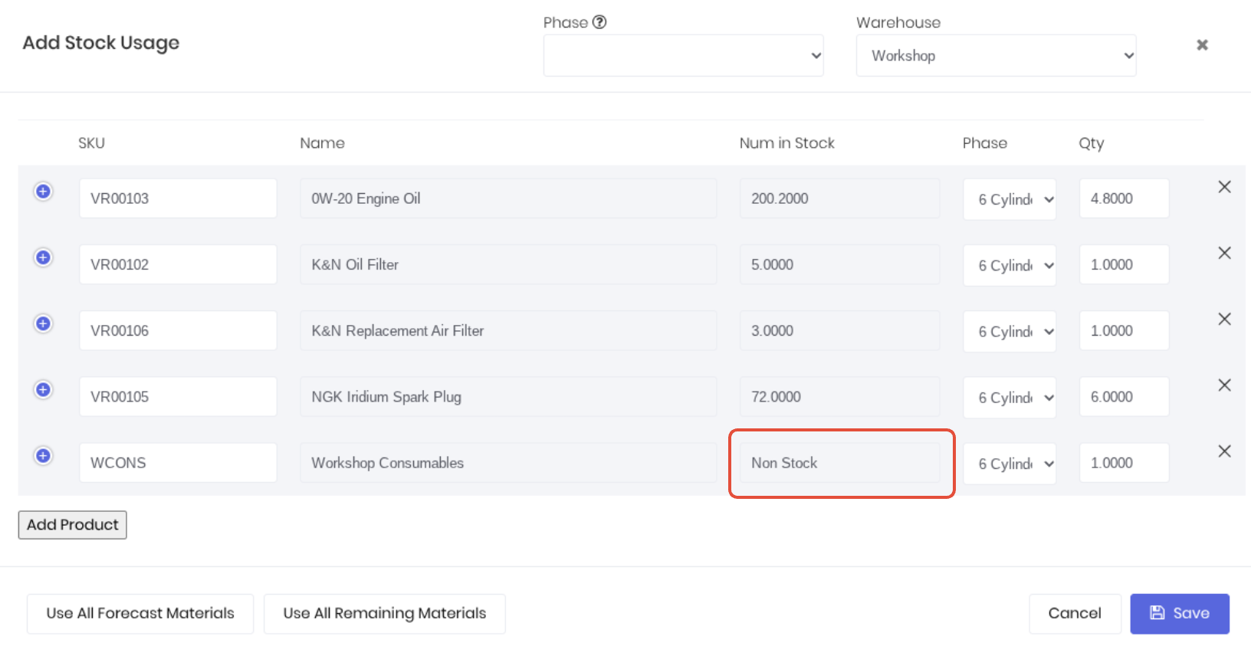
Task: Click the Qty field for 0W-20 Engine Oil
Action: pos(1125,198)
